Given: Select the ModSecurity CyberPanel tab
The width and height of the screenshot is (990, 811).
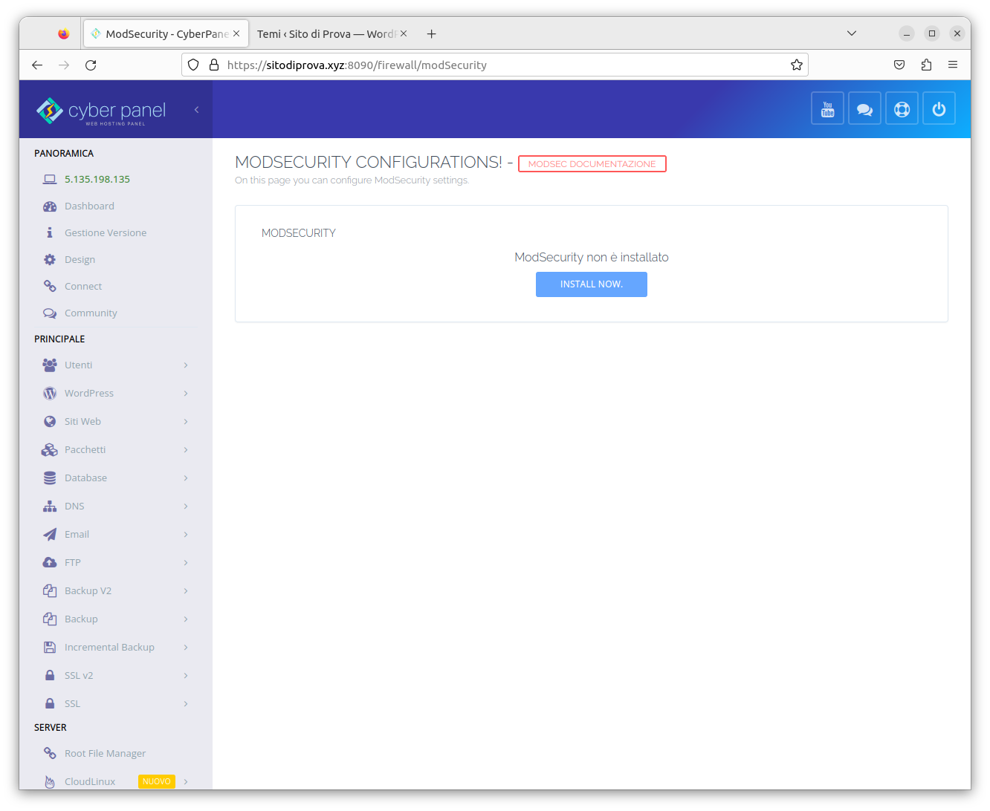Looking at the screenshot, I should point(166,33).
